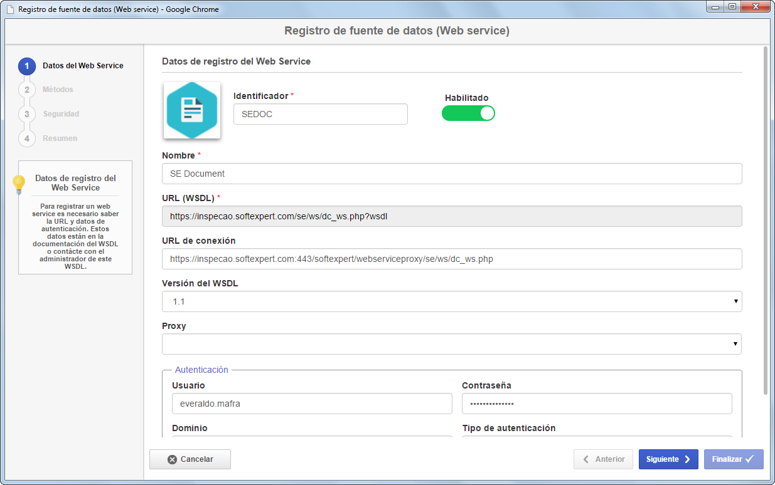Toggle the Habilitado switch off
Image resolution: width=775 pixels, height=485 pixels.
[x=468, y=113]
